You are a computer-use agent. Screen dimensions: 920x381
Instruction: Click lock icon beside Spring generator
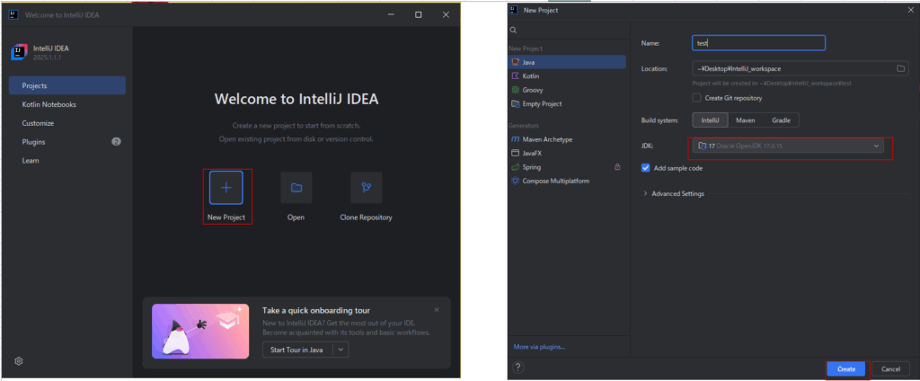coord(617,167)
